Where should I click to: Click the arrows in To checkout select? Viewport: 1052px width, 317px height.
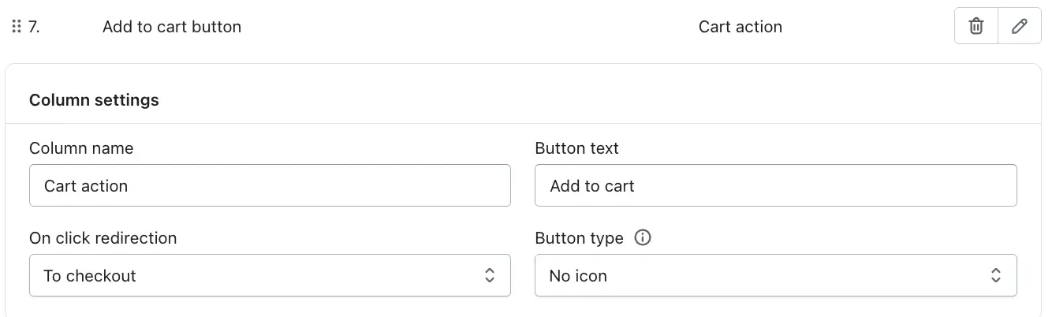click(x=490, y=275)
